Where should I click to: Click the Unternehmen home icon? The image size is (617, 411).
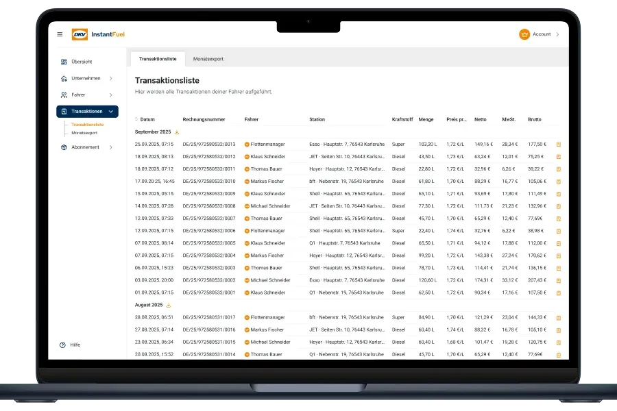point(64,78)
